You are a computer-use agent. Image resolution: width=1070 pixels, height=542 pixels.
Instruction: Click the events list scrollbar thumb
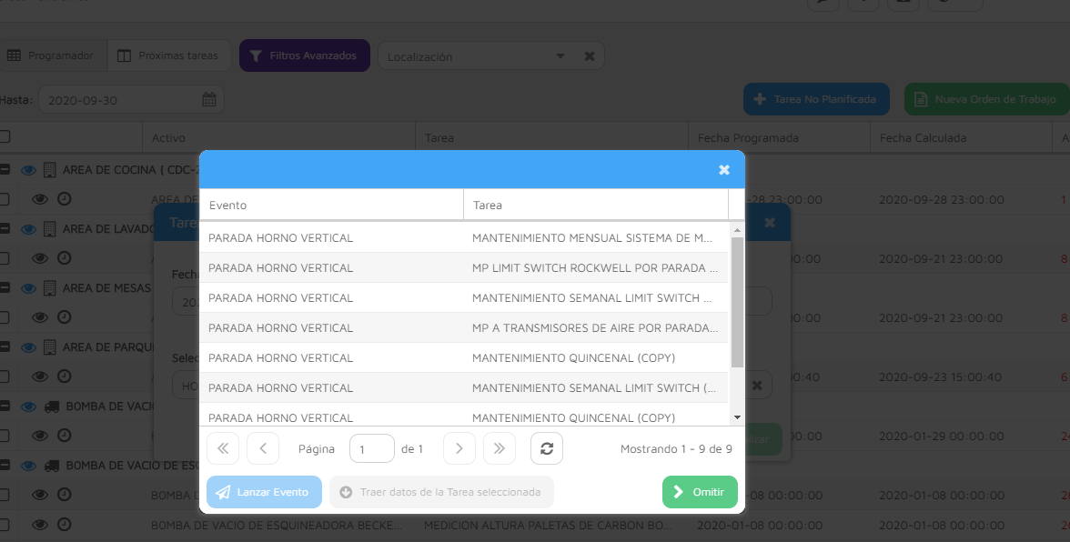pyautogui.click(x=737, y=303)
